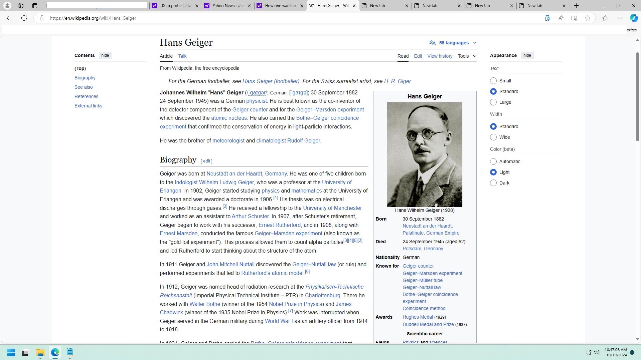641x360 pixels.
Task: Switch to the Talk tab
Action: tap(182, 56)
